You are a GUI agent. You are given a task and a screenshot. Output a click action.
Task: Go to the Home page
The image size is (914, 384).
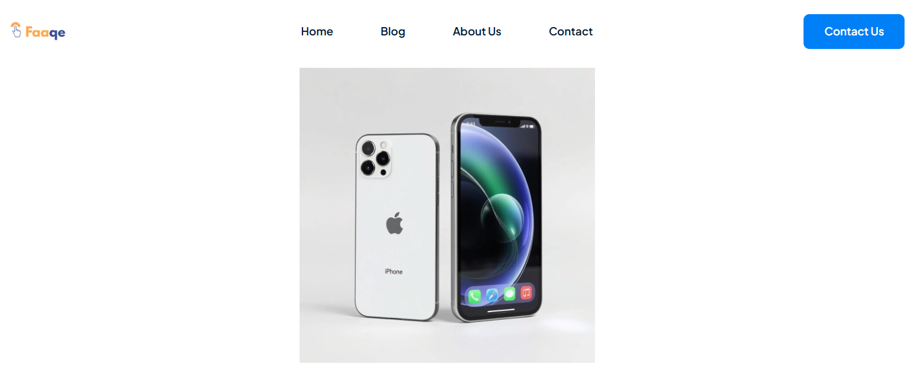coord(317,31)
